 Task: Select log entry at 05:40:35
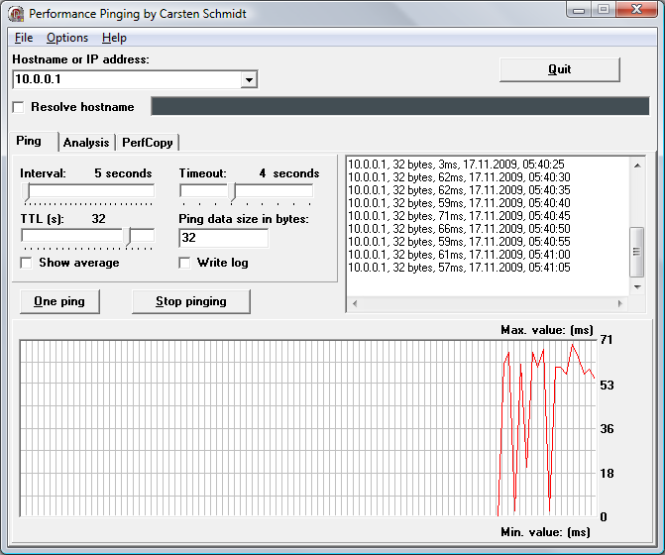point(459,189)
